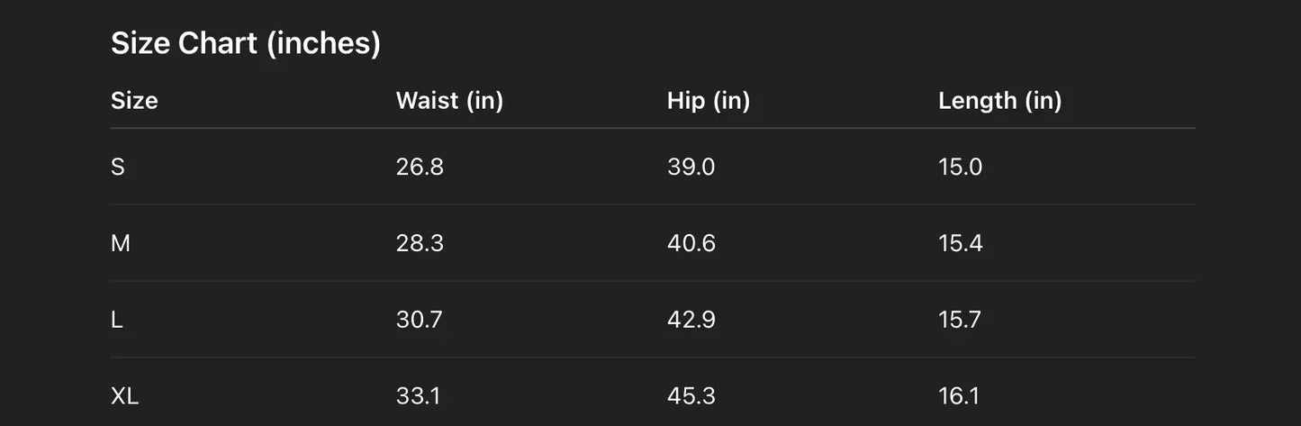Click the 45.3 hip value for XL
This screenshot has height=426, width=1301.
point(691,395)
